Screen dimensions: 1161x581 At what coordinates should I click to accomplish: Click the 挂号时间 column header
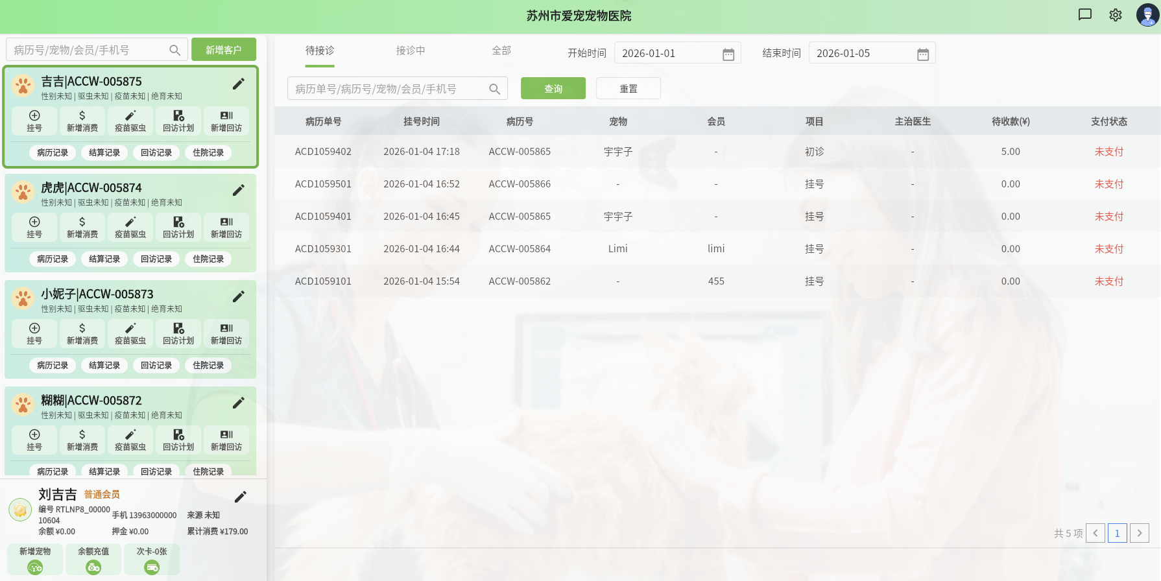coord(422,121)
